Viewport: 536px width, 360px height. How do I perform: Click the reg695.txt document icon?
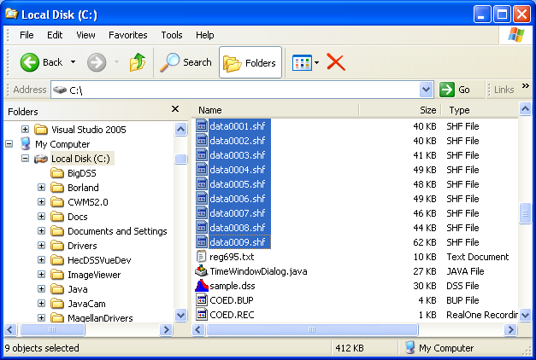[203, 257]
